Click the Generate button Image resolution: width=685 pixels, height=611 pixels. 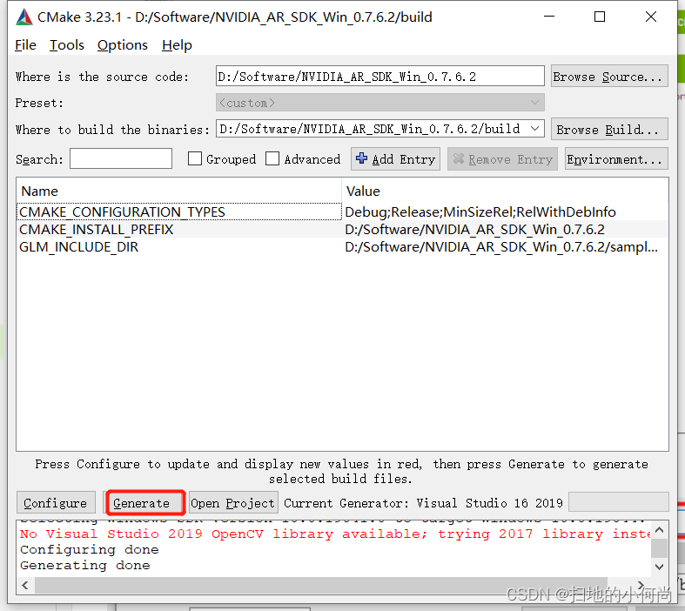tap(145, 503)
